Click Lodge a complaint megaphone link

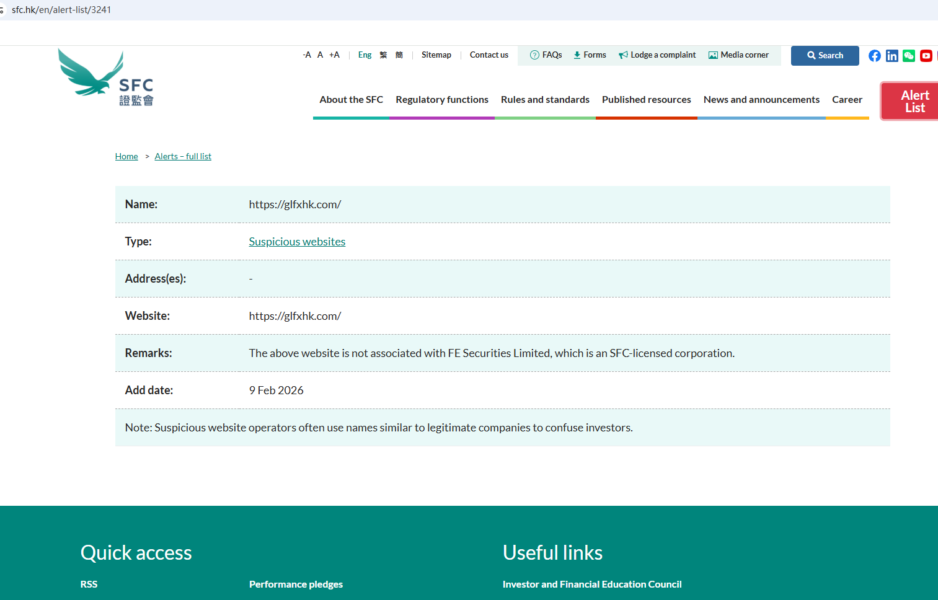point(657,55)
